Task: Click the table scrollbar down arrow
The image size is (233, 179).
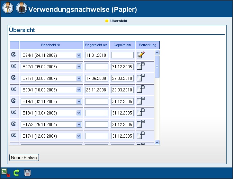Action: click(157, 142)
